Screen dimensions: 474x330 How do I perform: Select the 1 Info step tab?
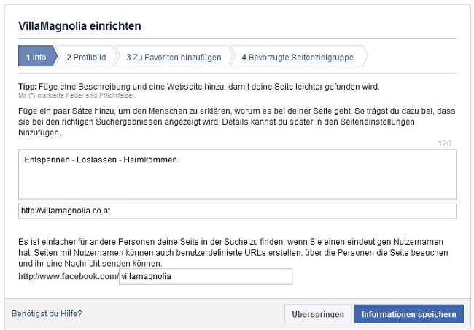point(36,56)
